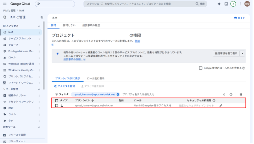Screen dimensions: 254x144
Task: Open dropdown arrow next to 推奨事項を表で表示
Action: click(242, 53)
